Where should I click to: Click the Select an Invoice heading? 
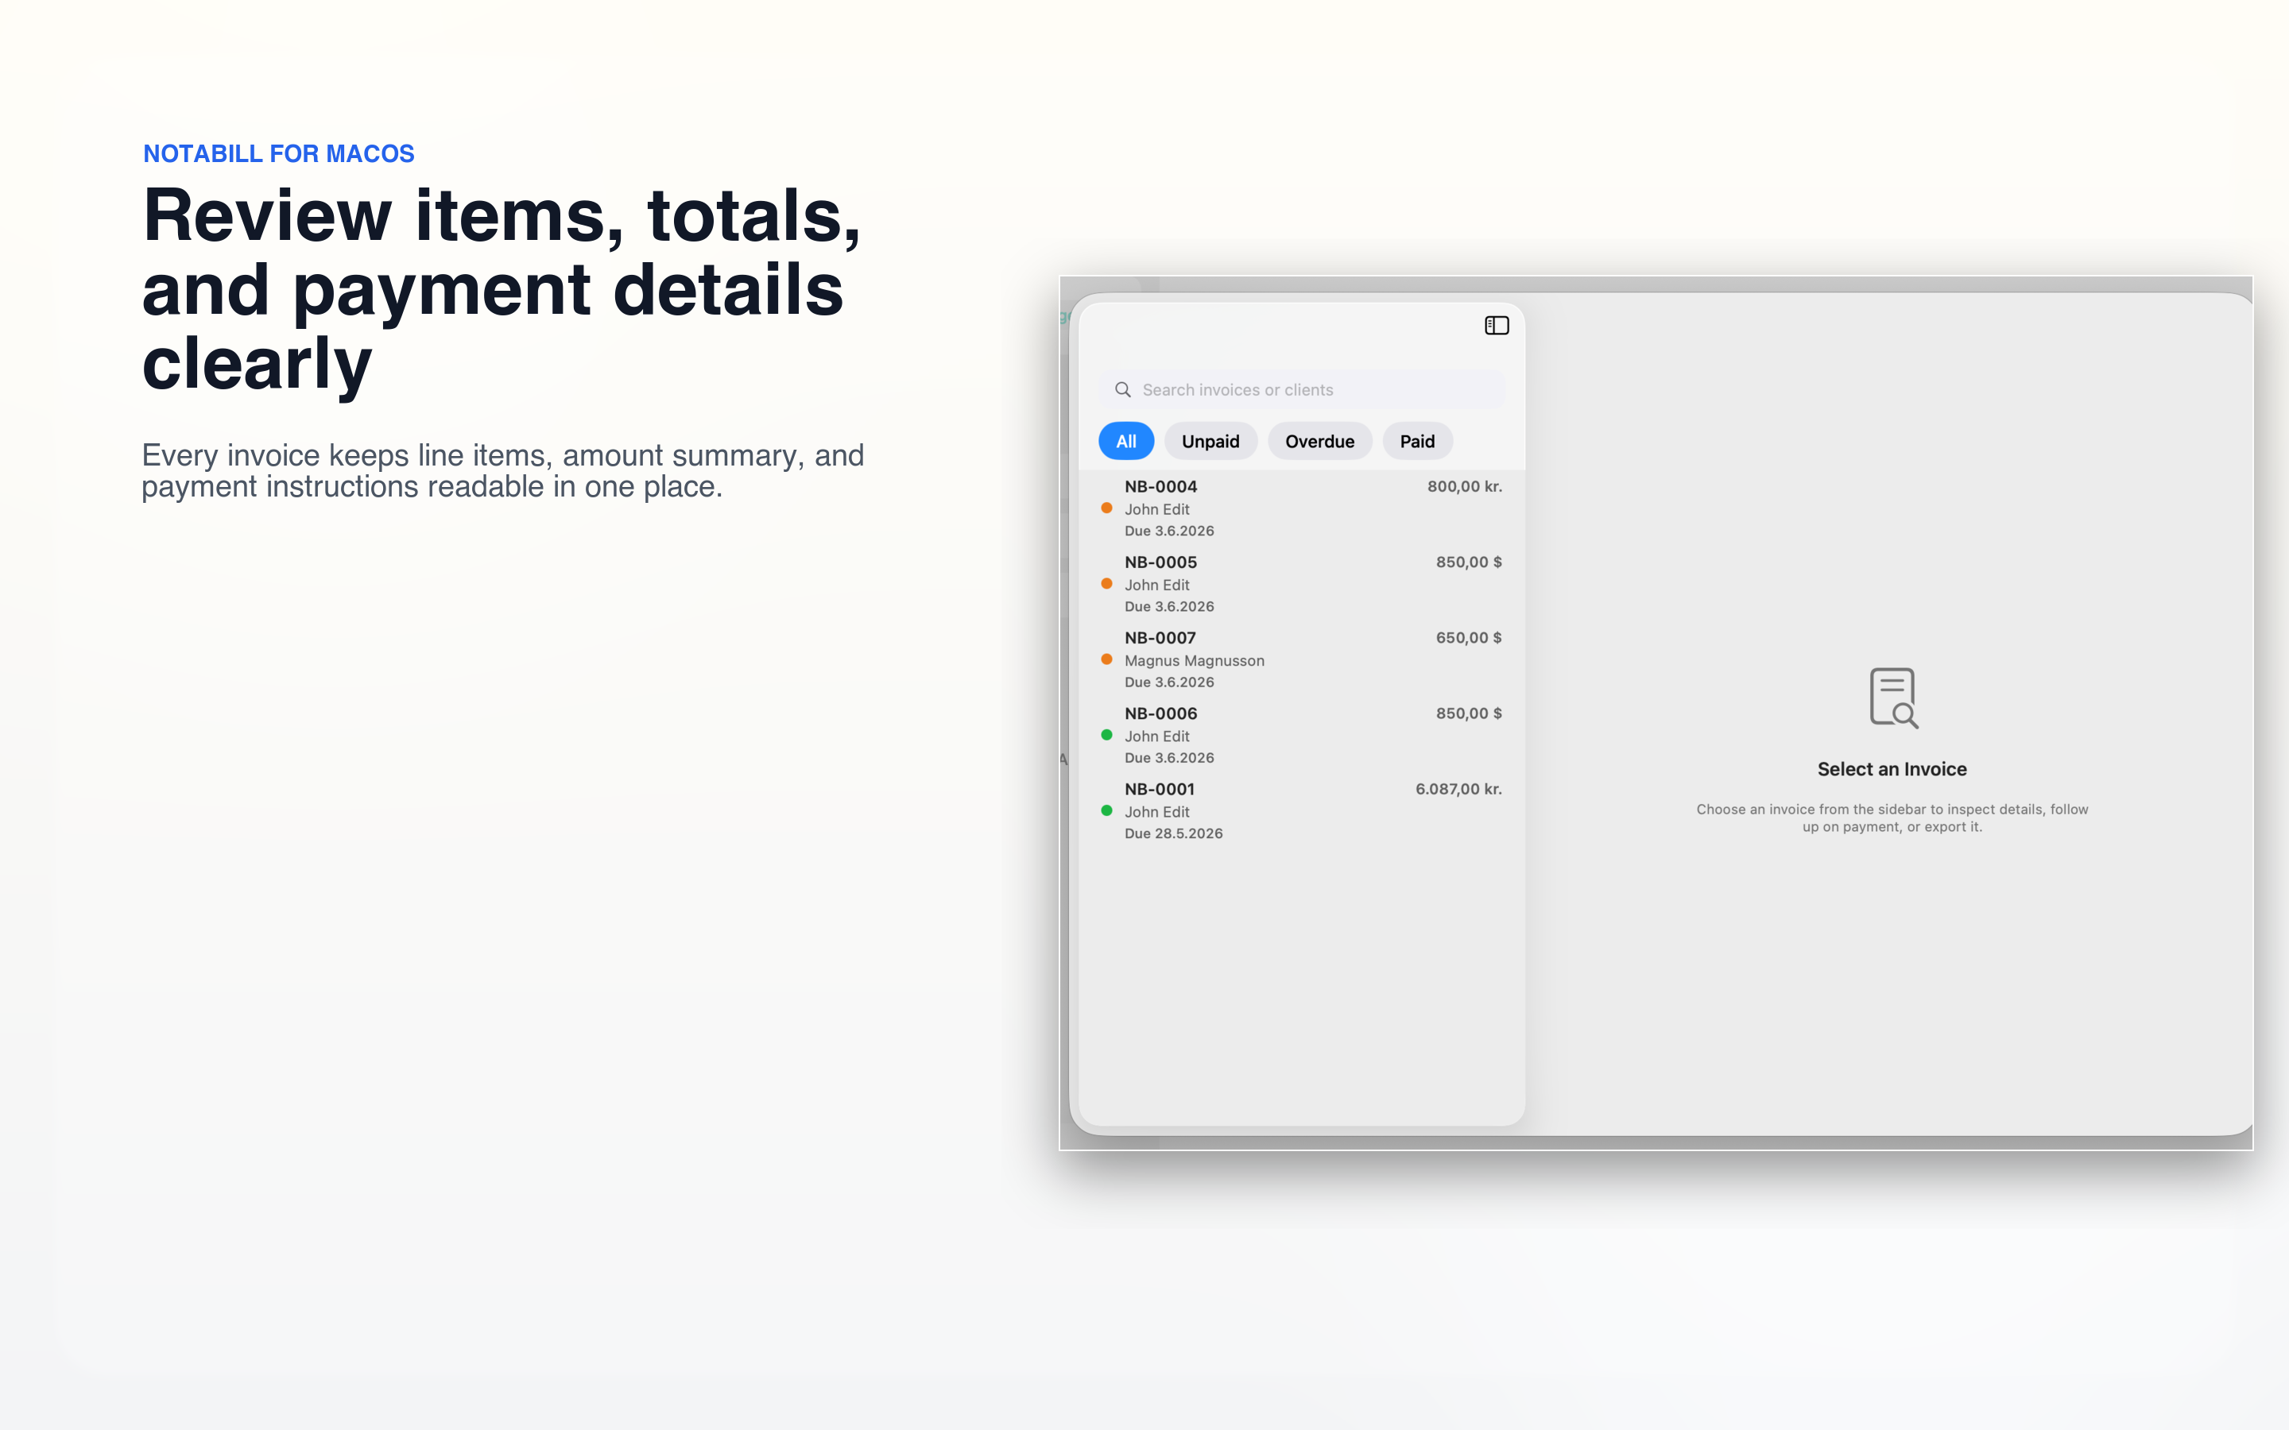tap(1892, 769)
